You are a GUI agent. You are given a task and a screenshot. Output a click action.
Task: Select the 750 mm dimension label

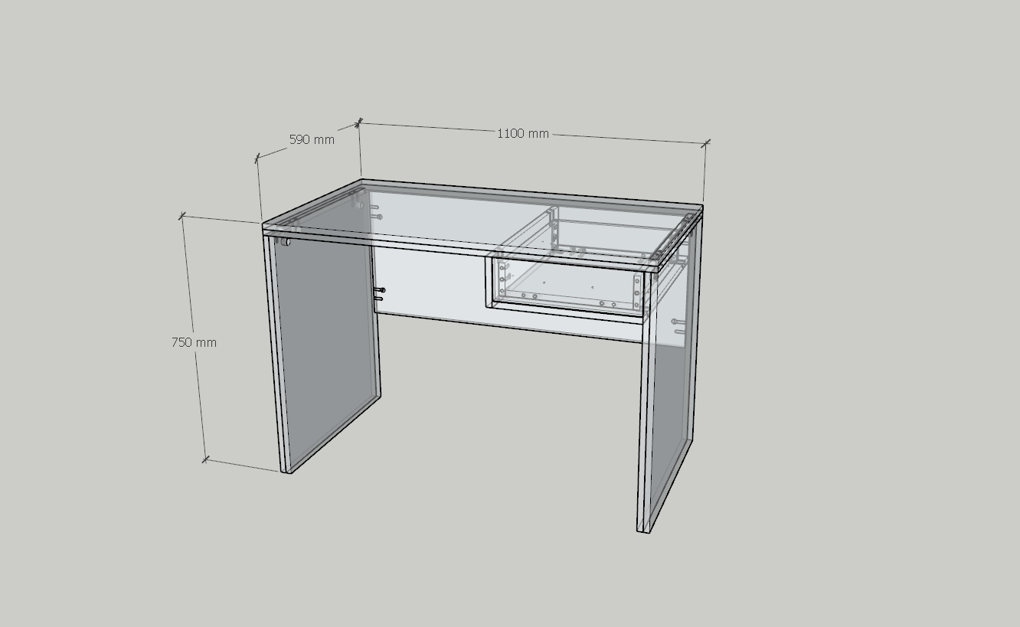point(194,342)
